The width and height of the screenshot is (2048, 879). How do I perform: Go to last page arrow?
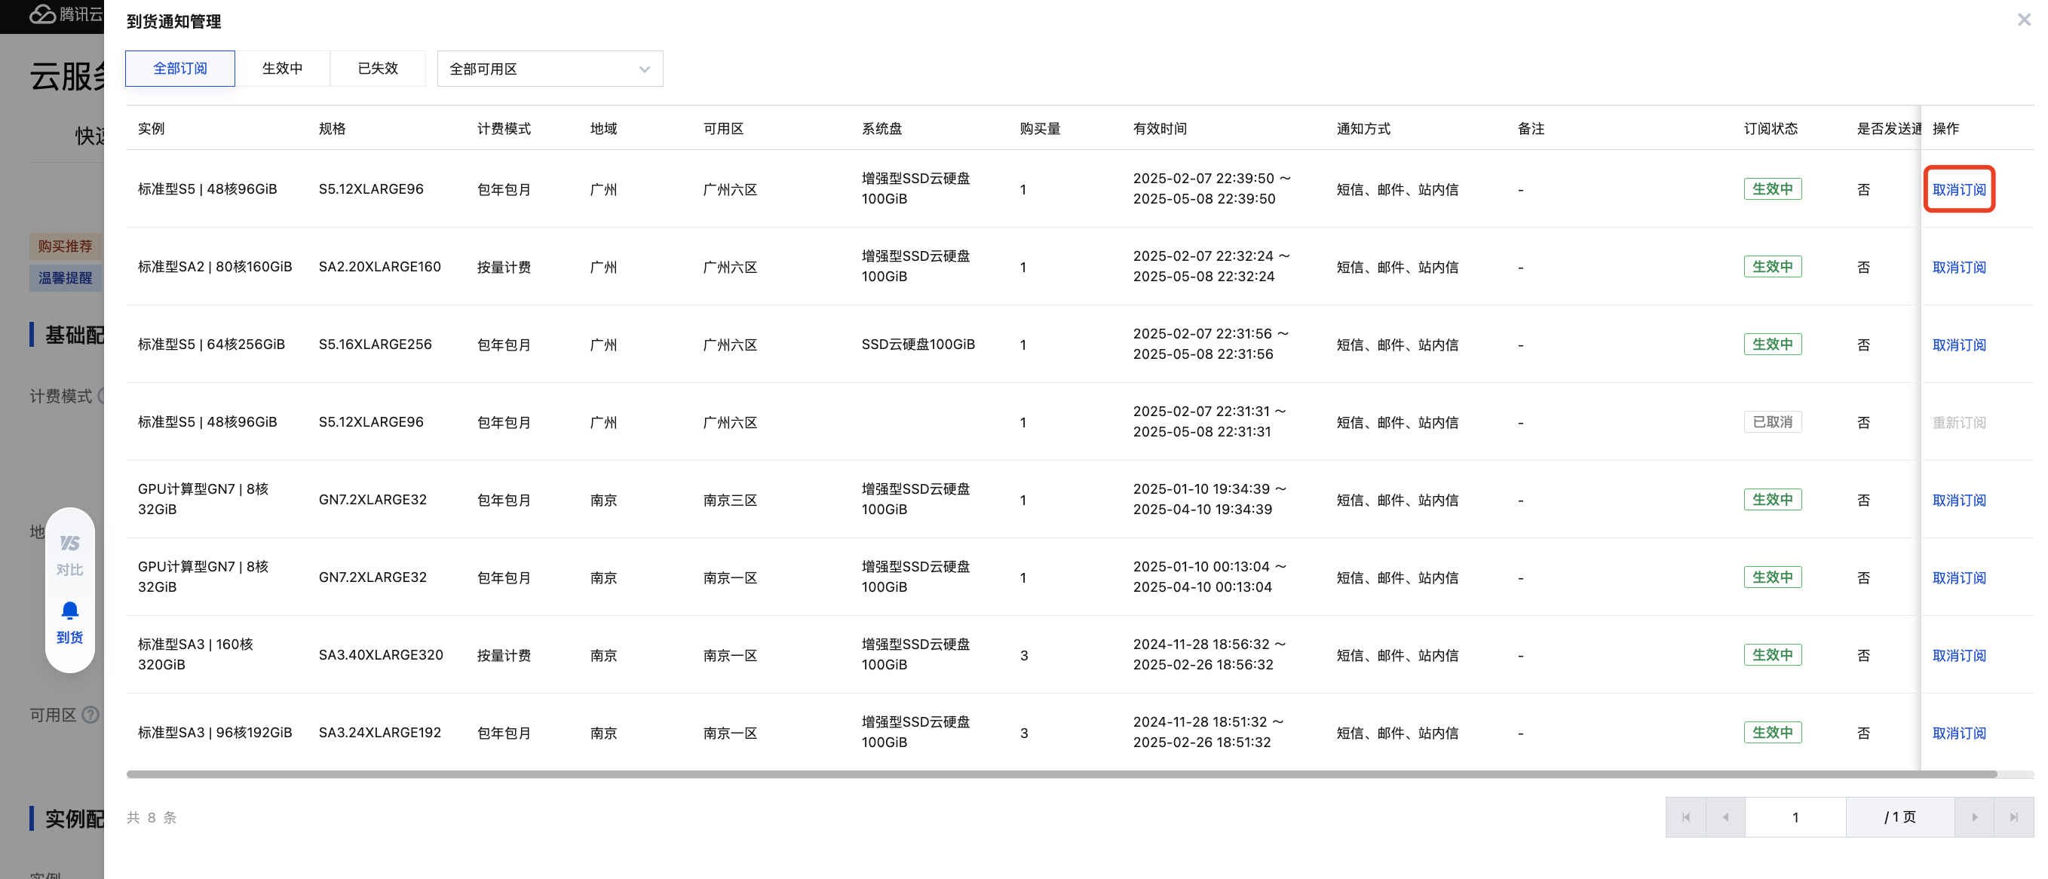(2014, 817)
